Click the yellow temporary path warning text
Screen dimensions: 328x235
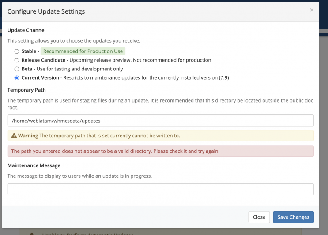[109, 136]
